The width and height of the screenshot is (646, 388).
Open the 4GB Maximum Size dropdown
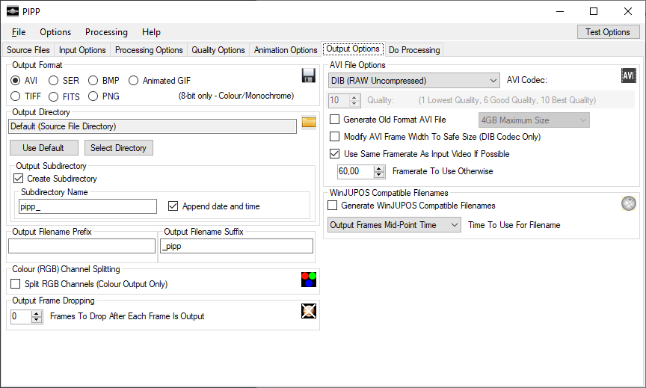[534, 120]
